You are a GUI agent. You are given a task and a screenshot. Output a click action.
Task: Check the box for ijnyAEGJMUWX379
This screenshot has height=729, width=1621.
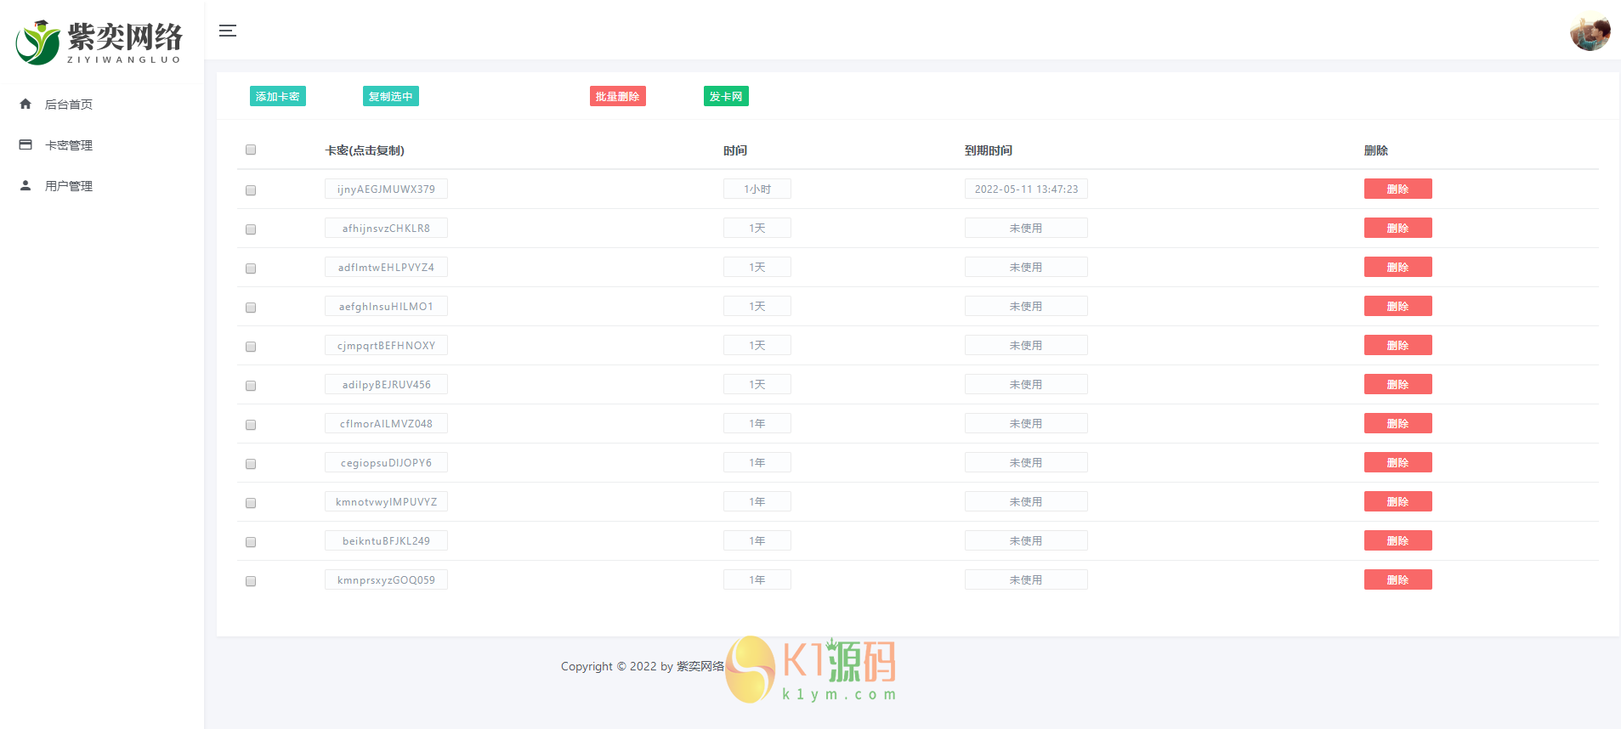point(251,190)
